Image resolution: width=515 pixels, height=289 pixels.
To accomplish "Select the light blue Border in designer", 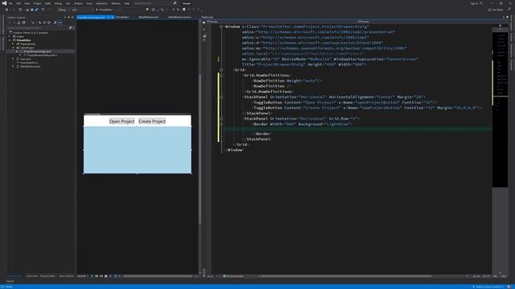I will 138,150.
